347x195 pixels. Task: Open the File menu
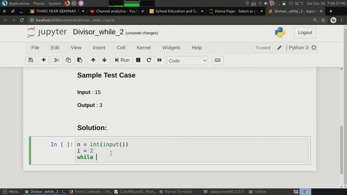[x=35, y=48]
